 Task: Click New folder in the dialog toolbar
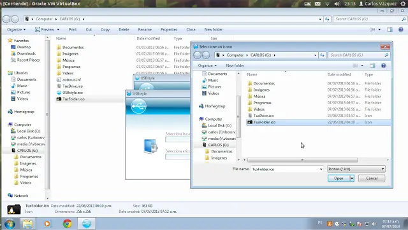coord(235,65)
